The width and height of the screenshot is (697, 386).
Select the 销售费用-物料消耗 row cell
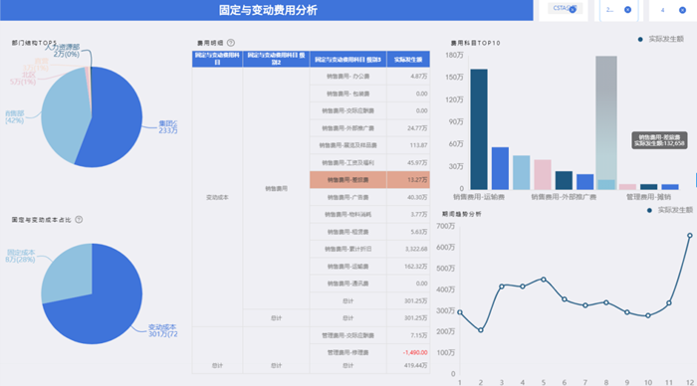click(348, 215)
